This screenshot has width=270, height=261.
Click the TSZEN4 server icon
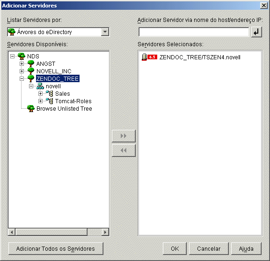click(144, 57)
